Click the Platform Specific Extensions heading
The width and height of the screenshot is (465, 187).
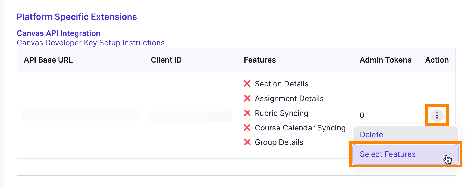click(77, 17)
